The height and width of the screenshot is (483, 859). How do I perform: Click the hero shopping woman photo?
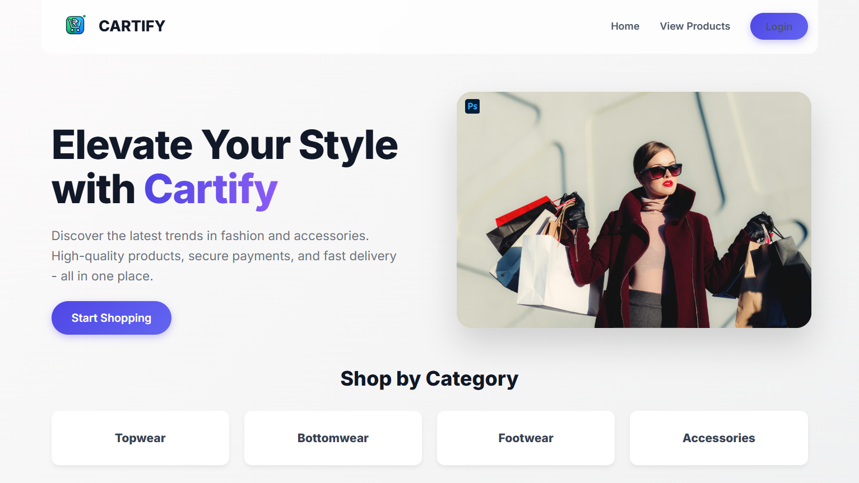point(634,210)
